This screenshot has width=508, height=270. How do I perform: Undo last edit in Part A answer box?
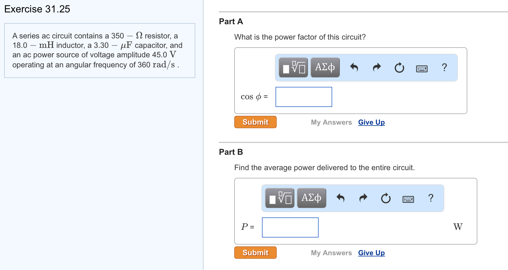pos(354,67)
